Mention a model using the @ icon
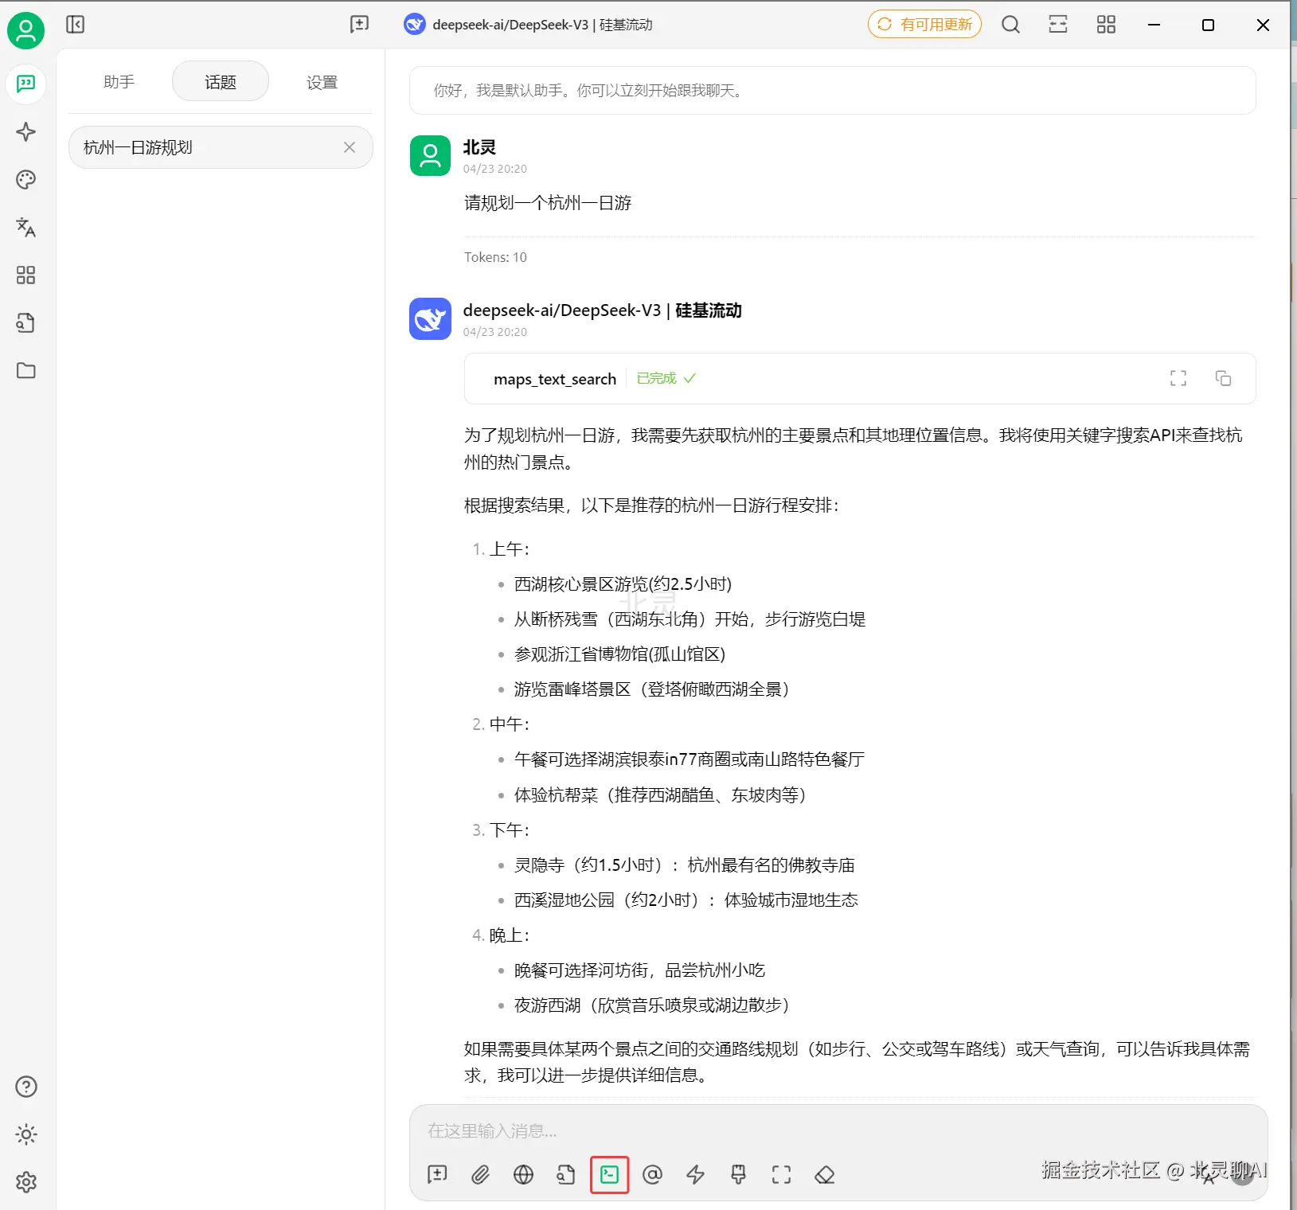 pyautogui.click(x=652, y=1174)
